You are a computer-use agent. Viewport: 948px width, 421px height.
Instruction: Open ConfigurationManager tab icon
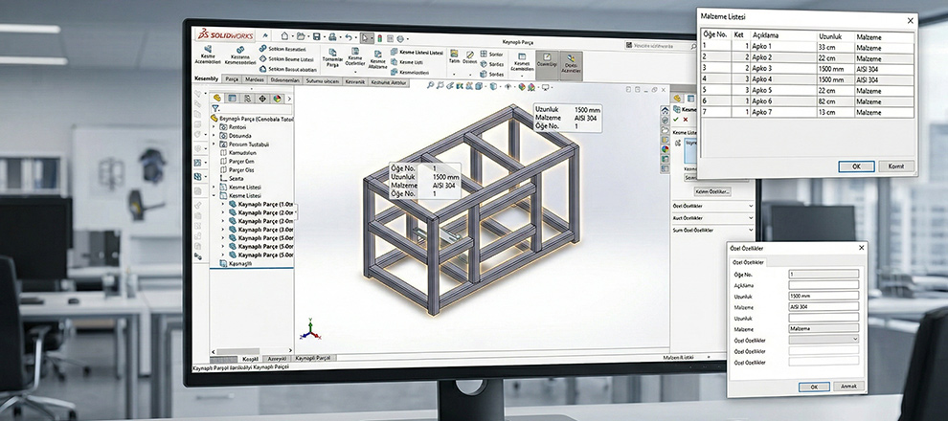click(247, 98)
